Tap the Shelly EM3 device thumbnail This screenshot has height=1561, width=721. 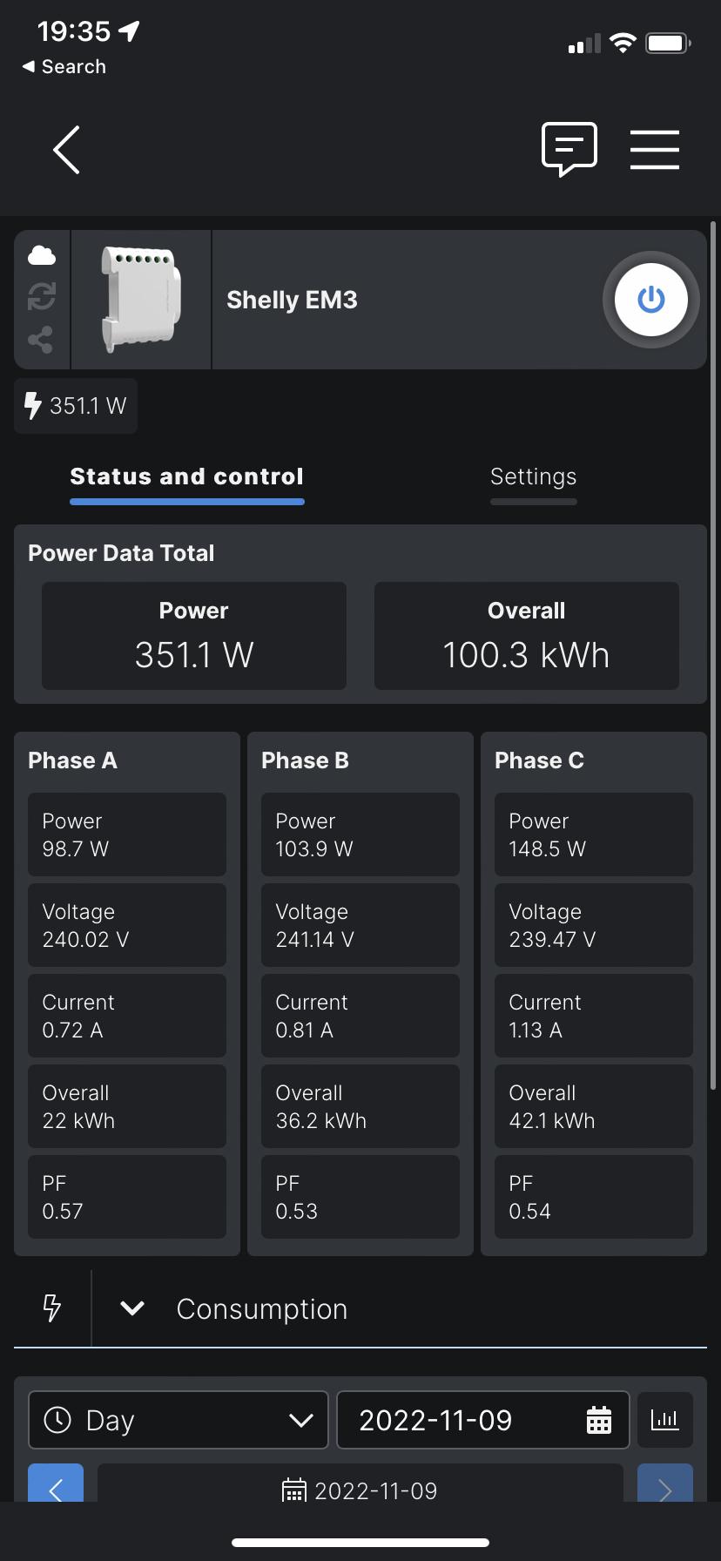point(141,300)
